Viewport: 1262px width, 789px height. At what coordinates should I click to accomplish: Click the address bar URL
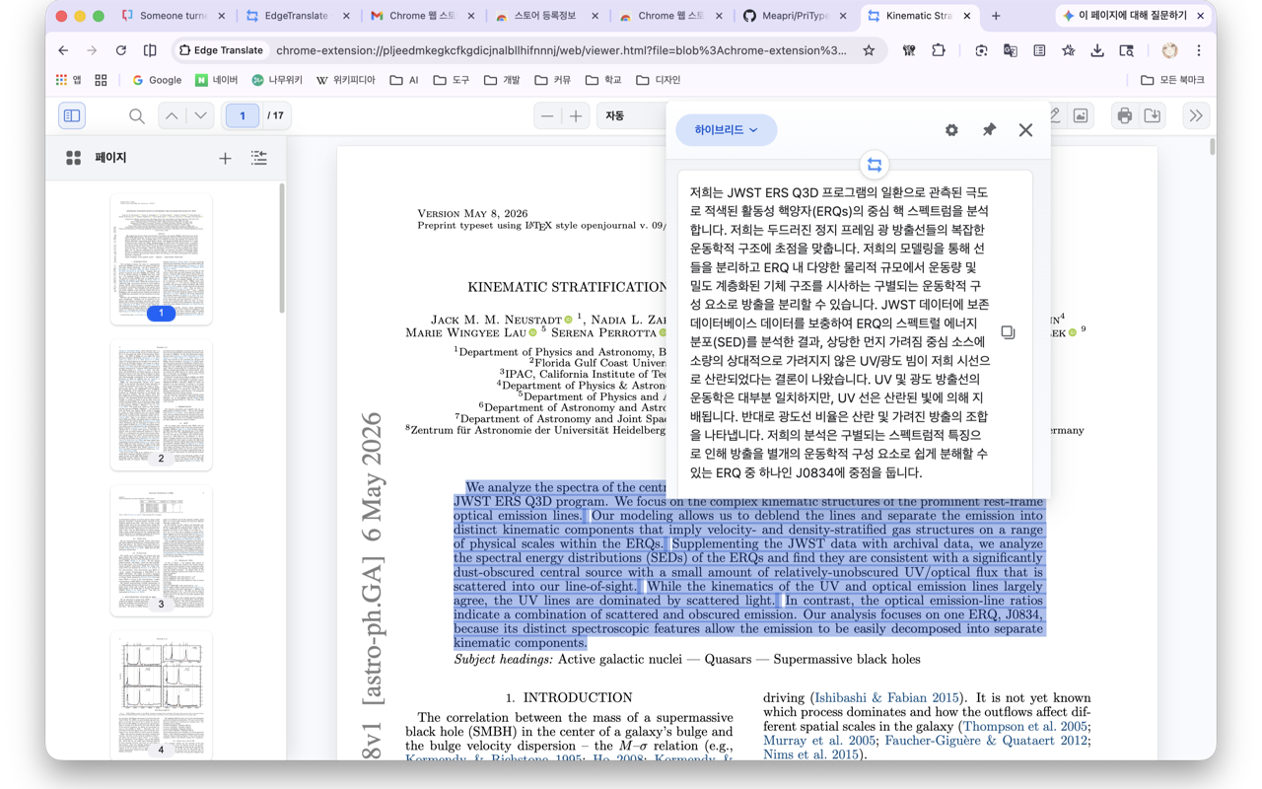point(561,50)
